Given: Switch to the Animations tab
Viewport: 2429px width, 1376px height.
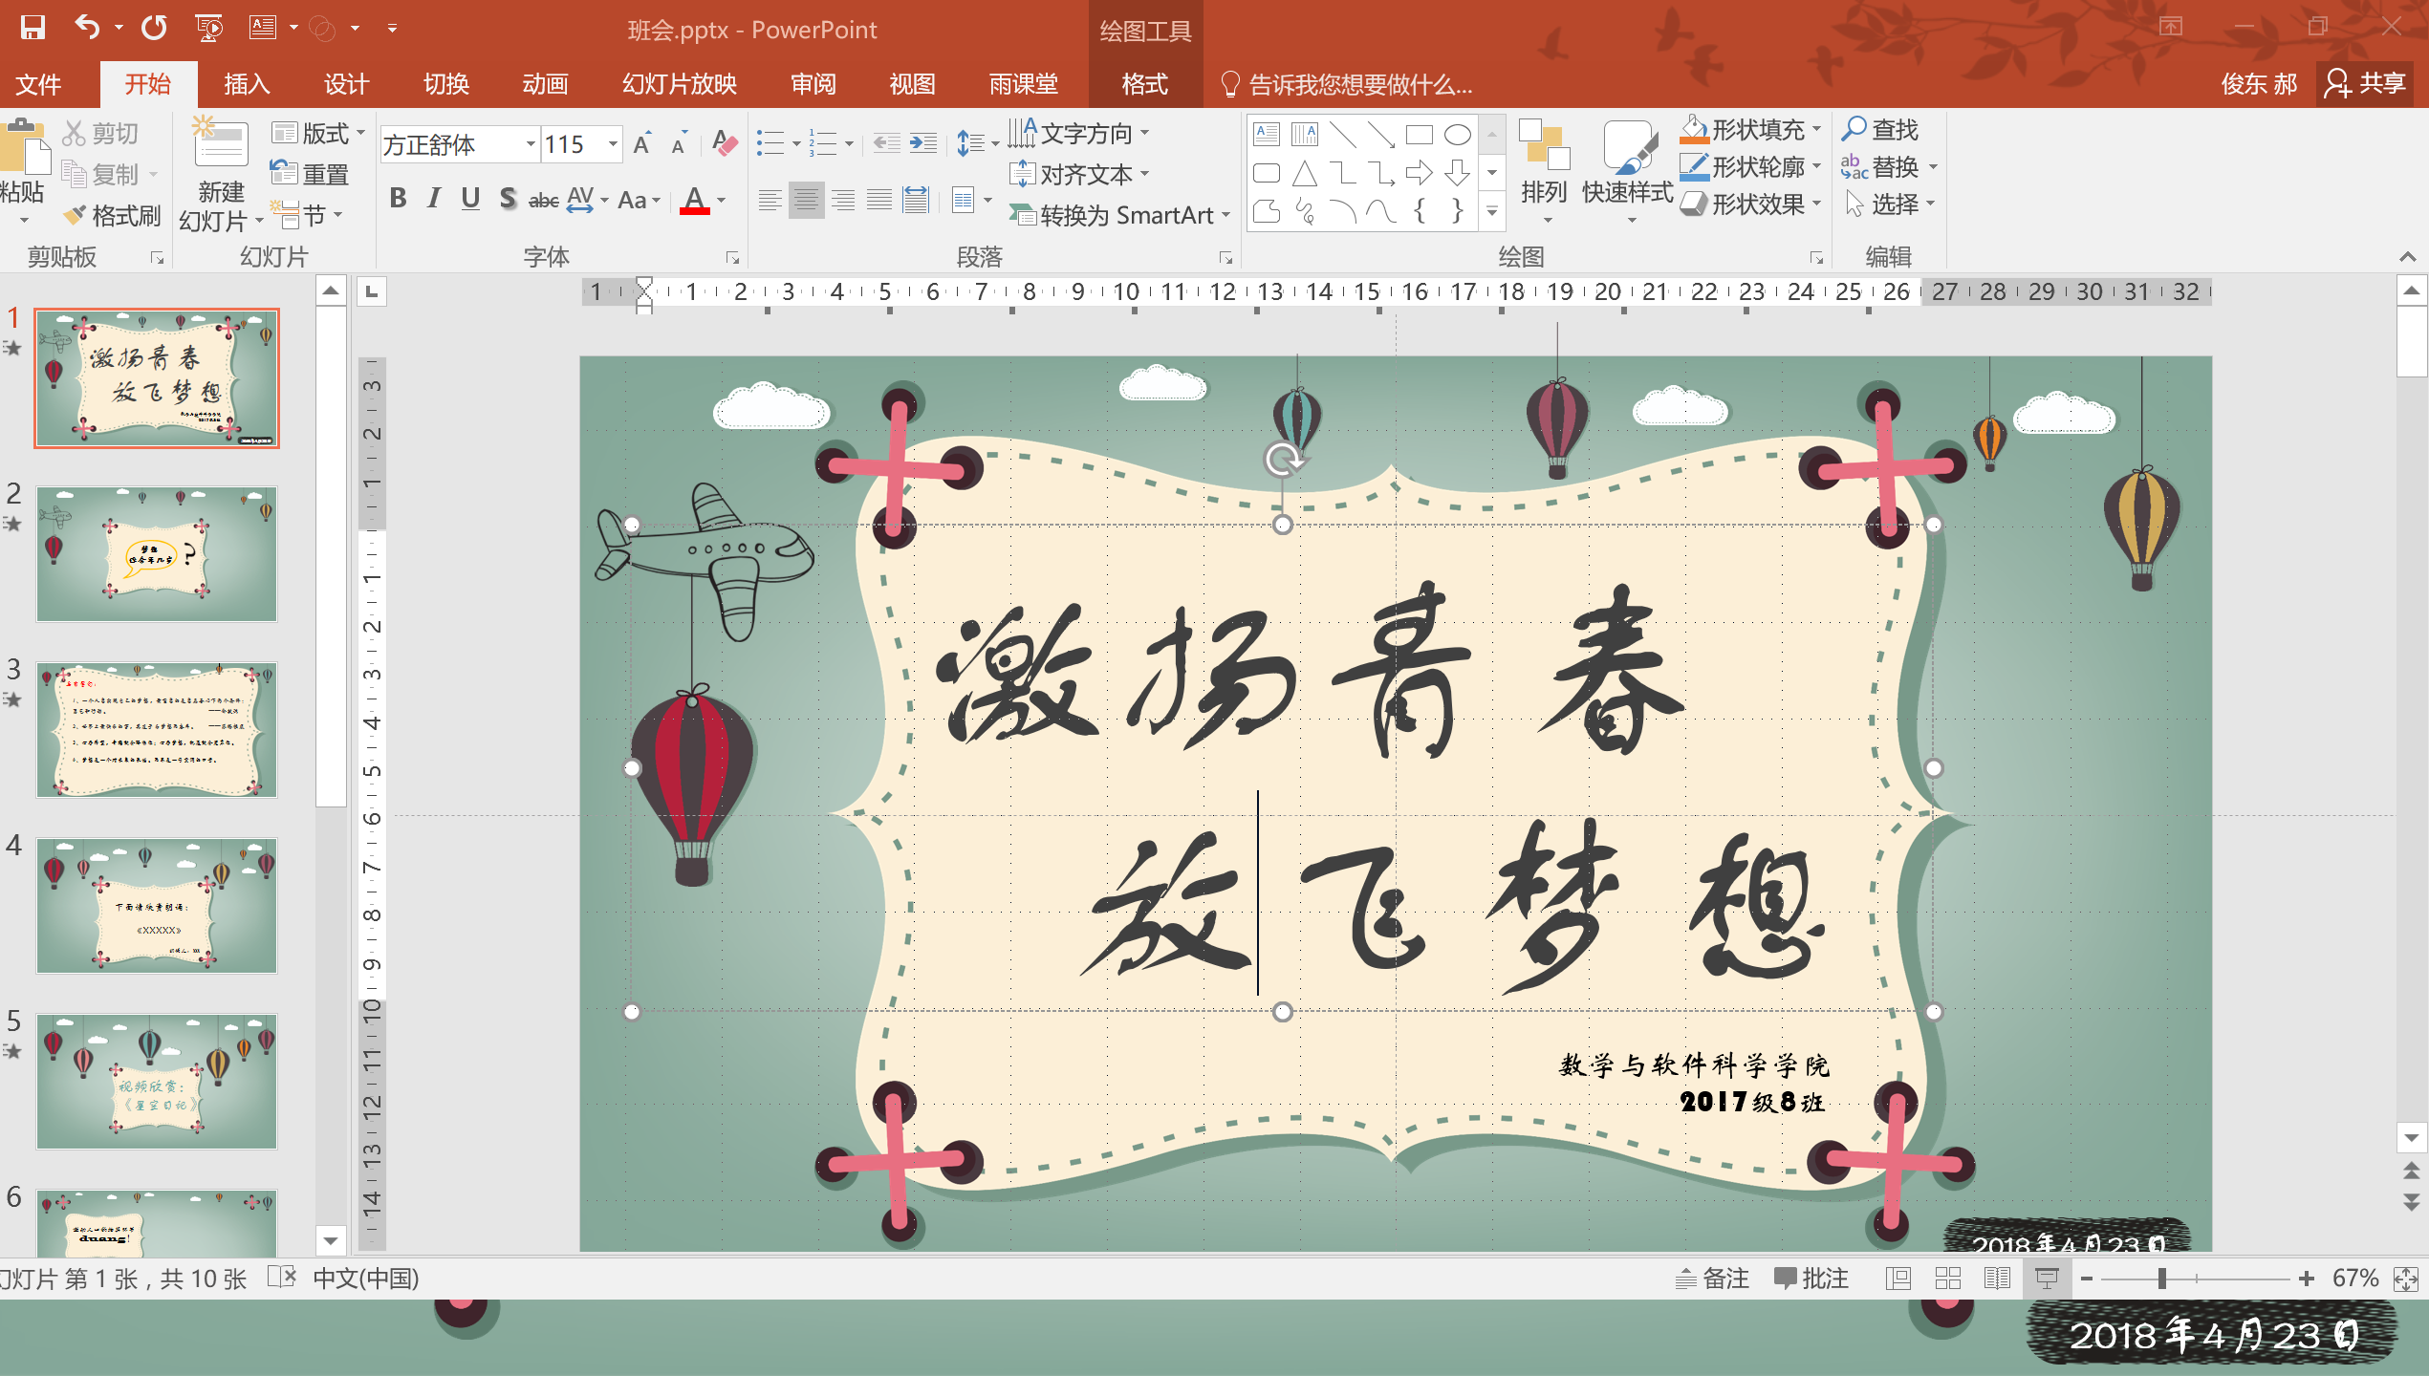Looking at the screenshot, I should coord(545,84).
